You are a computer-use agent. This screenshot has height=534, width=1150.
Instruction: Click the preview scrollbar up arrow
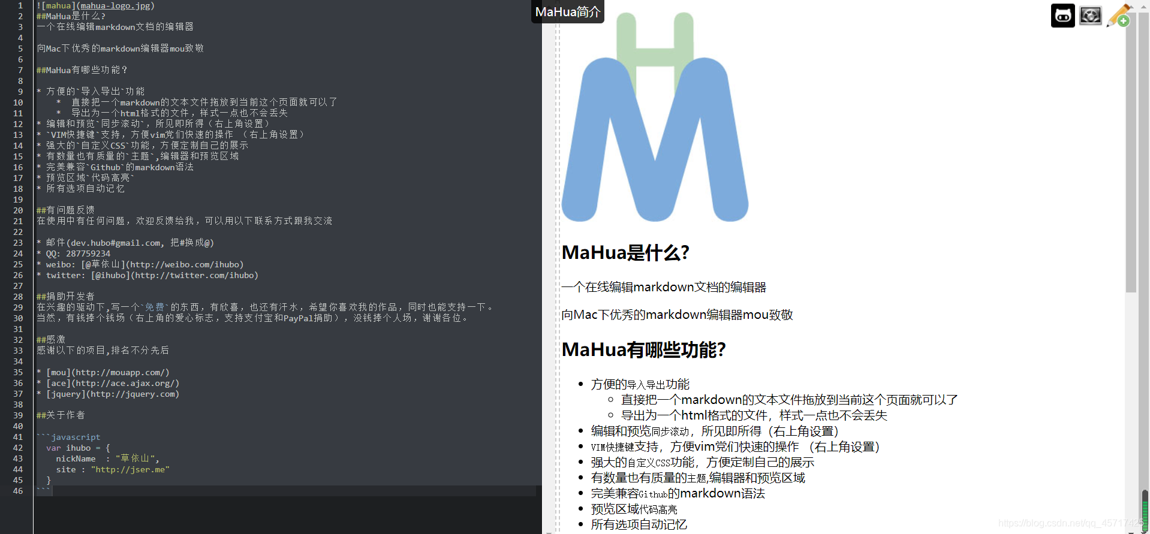click(x=1131, y=6)
